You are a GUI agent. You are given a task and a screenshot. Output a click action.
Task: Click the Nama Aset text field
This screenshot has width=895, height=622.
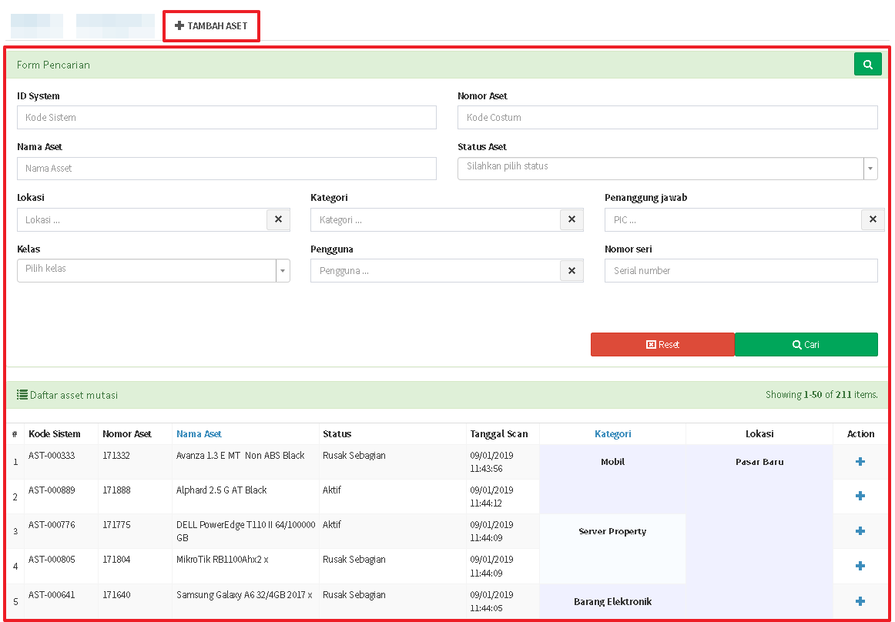coord(226,169)
